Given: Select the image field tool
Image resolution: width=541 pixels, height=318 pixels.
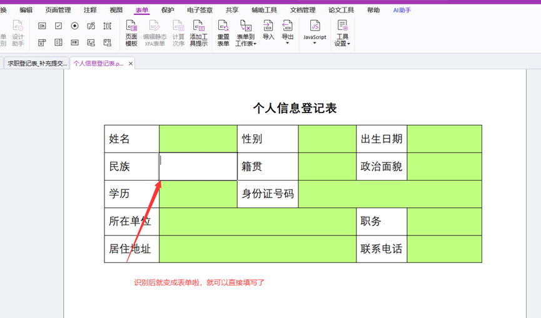Looking at the screenshot, I should tap(91, 42).
